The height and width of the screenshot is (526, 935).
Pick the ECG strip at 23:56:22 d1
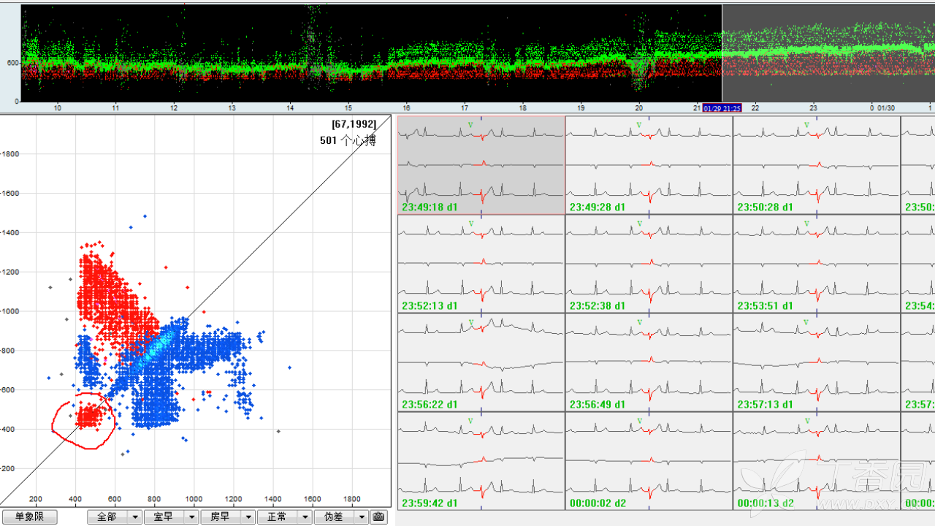coord(481,362)
